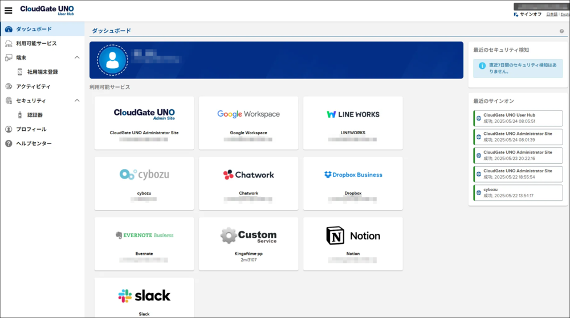570x318 pixels.
Task: Click the 最近のサインオン heading
Action: click(493, 101)
